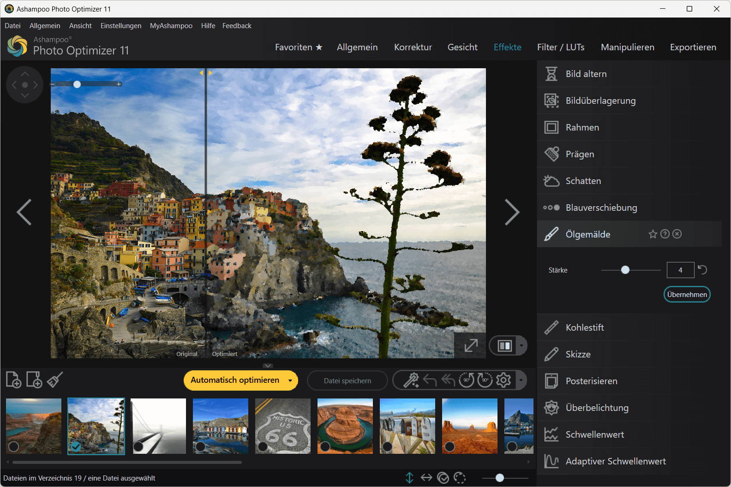The width and height of the screenshot is (731, 487).
Task: Click the add file icon
Action: (13, 380)
